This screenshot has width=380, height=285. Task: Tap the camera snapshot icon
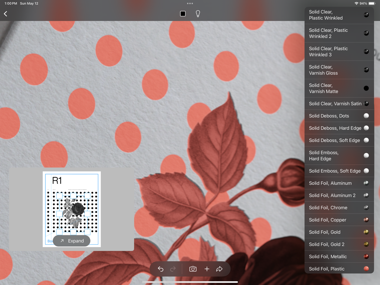(193, 269)
